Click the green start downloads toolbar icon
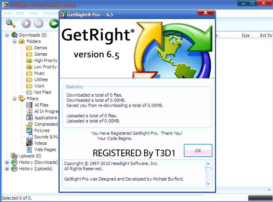273x202 pixels. tap(54, 23)
